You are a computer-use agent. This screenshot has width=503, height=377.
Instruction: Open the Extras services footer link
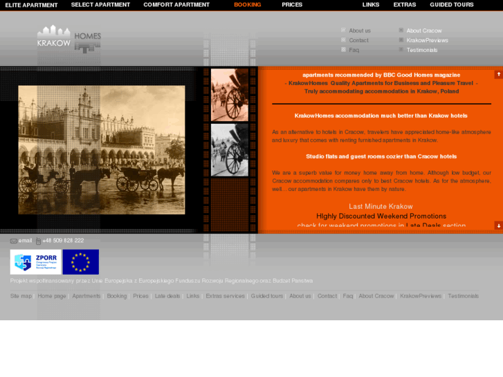225,296
